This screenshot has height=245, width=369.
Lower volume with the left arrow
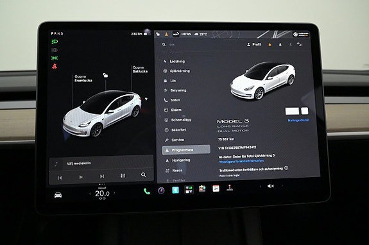tap(260, 186)
